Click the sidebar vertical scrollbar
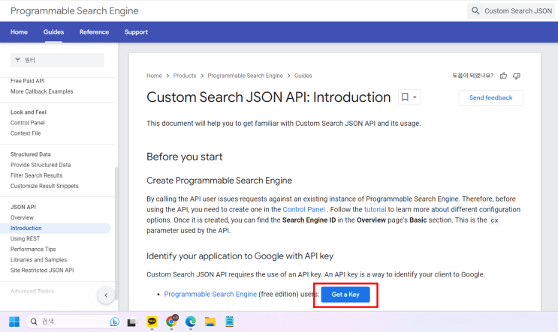The image size is (558, 332). point(116,232)
